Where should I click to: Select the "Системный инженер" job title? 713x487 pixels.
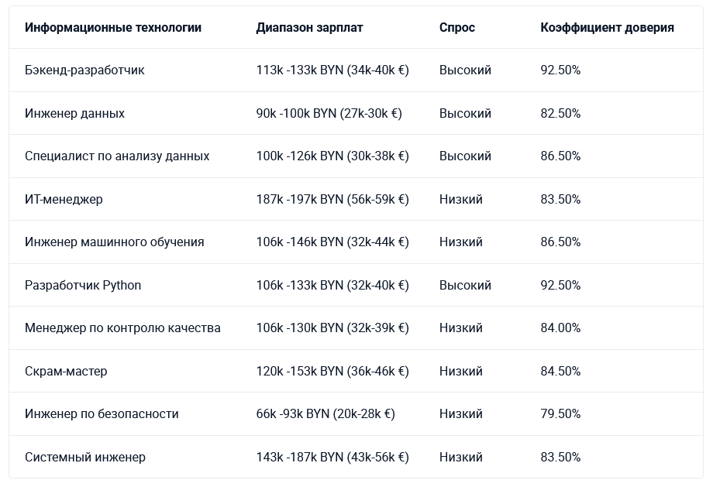(85, 458)
